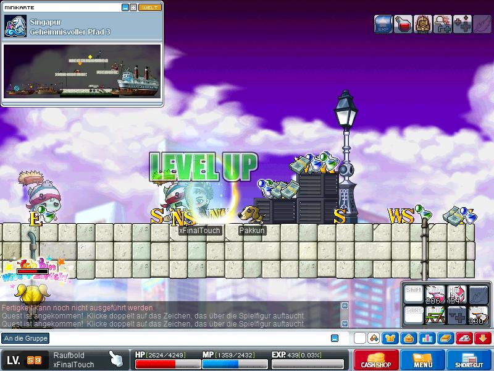Viewport: 494px width, 371px height.
Task: Toggle the chat window minimize button
Action: point(335,338)
